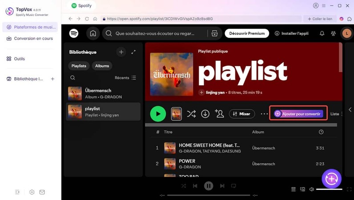Play the playlist with green button
This screenshot has width=354, height=200.
(158, 114)
